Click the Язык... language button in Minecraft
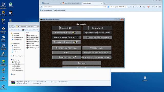Image resolution: width=164 pixels, height=92 pixels. click(x=67, y=53)
